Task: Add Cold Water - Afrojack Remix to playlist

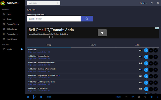Action: tap(151, 57)
